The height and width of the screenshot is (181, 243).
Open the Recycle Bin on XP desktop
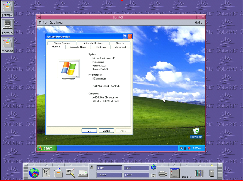[196, 132]
